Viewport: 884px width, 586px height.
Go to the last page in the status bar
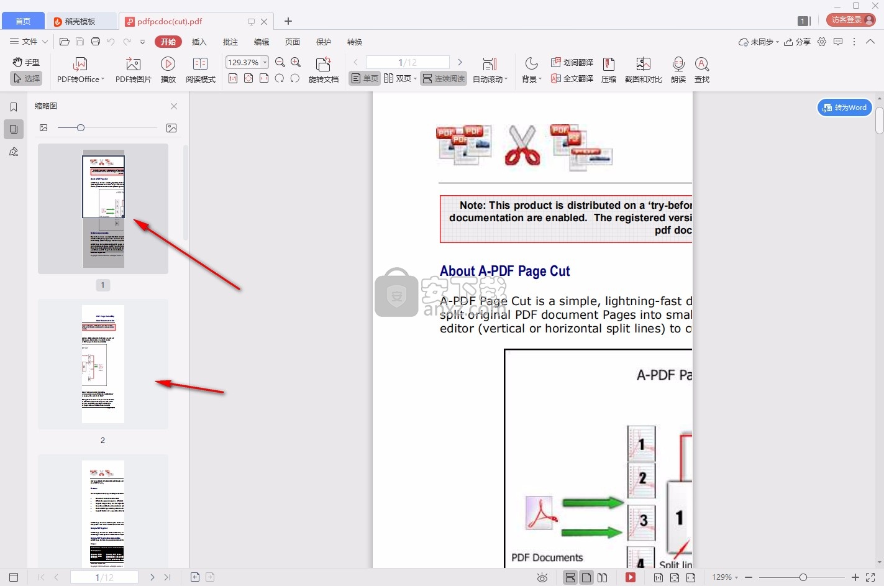(x=167, y=577)
